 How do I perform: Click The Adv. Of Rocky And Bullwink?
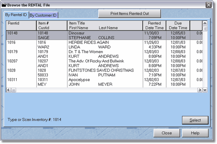coord(96,61)
